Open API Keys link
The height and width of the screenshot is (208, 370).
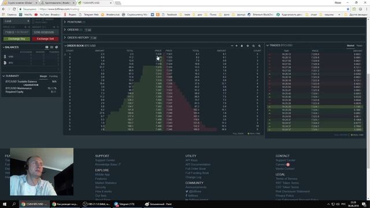pos(191,160)
